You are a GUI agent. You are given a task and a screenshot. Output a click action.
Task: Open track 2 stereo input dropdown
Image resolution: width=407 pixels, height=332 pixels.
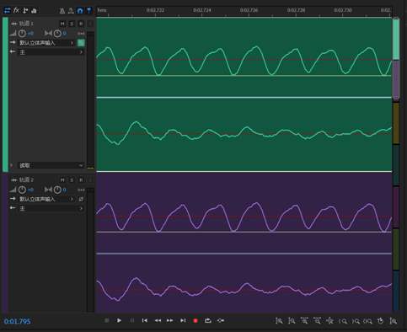[x=46, y=199]
